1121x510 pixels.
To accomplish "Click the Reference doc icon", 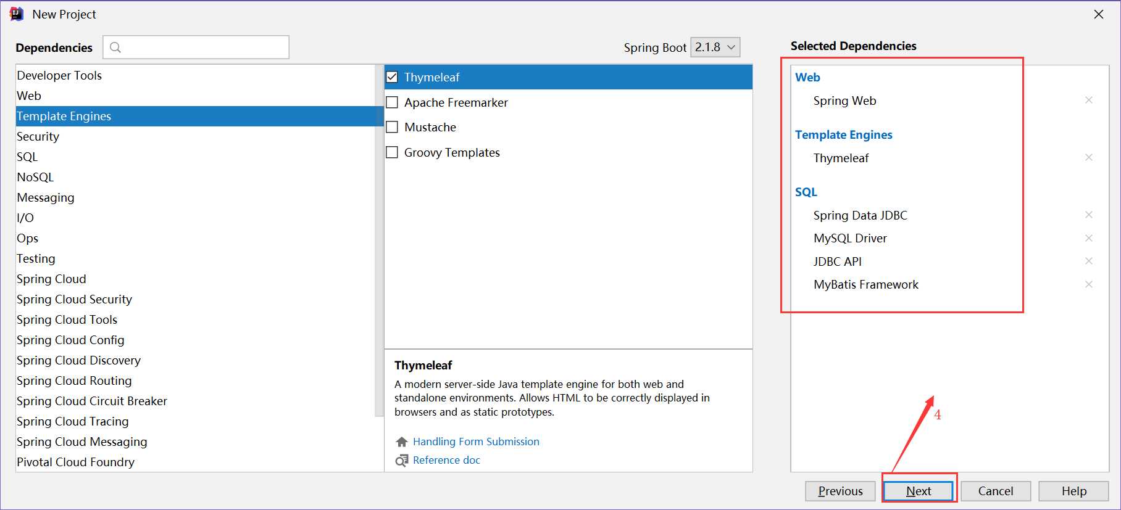I will pyautogui.click(x=402, y=460).
